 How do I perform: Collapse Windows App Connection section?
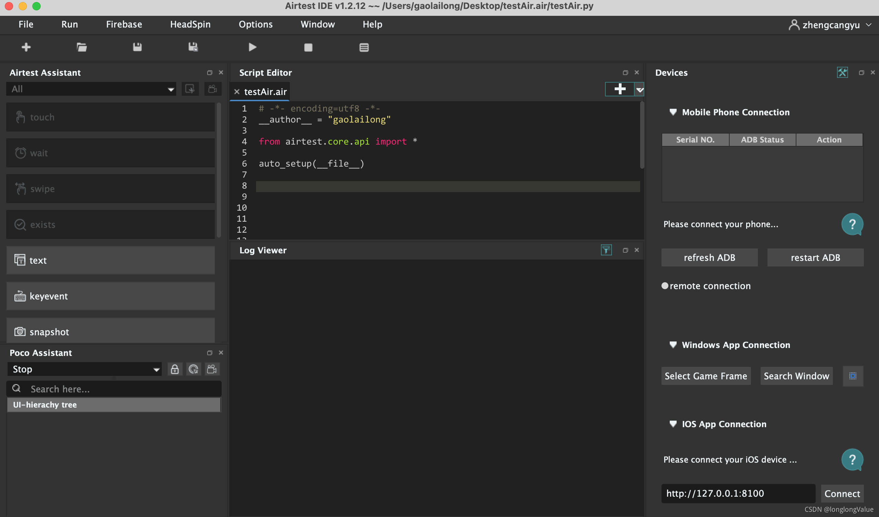tap(673, 345)
